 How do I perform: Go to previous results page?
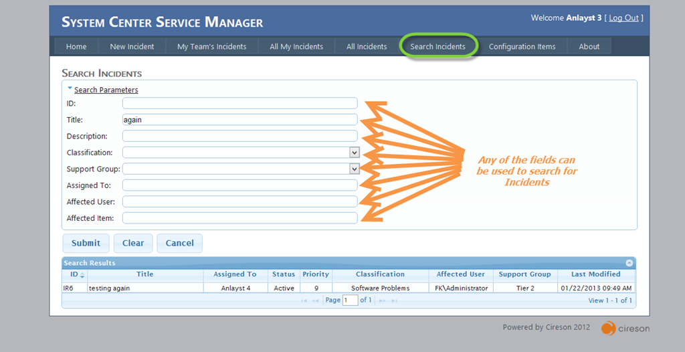click(315, 301)
